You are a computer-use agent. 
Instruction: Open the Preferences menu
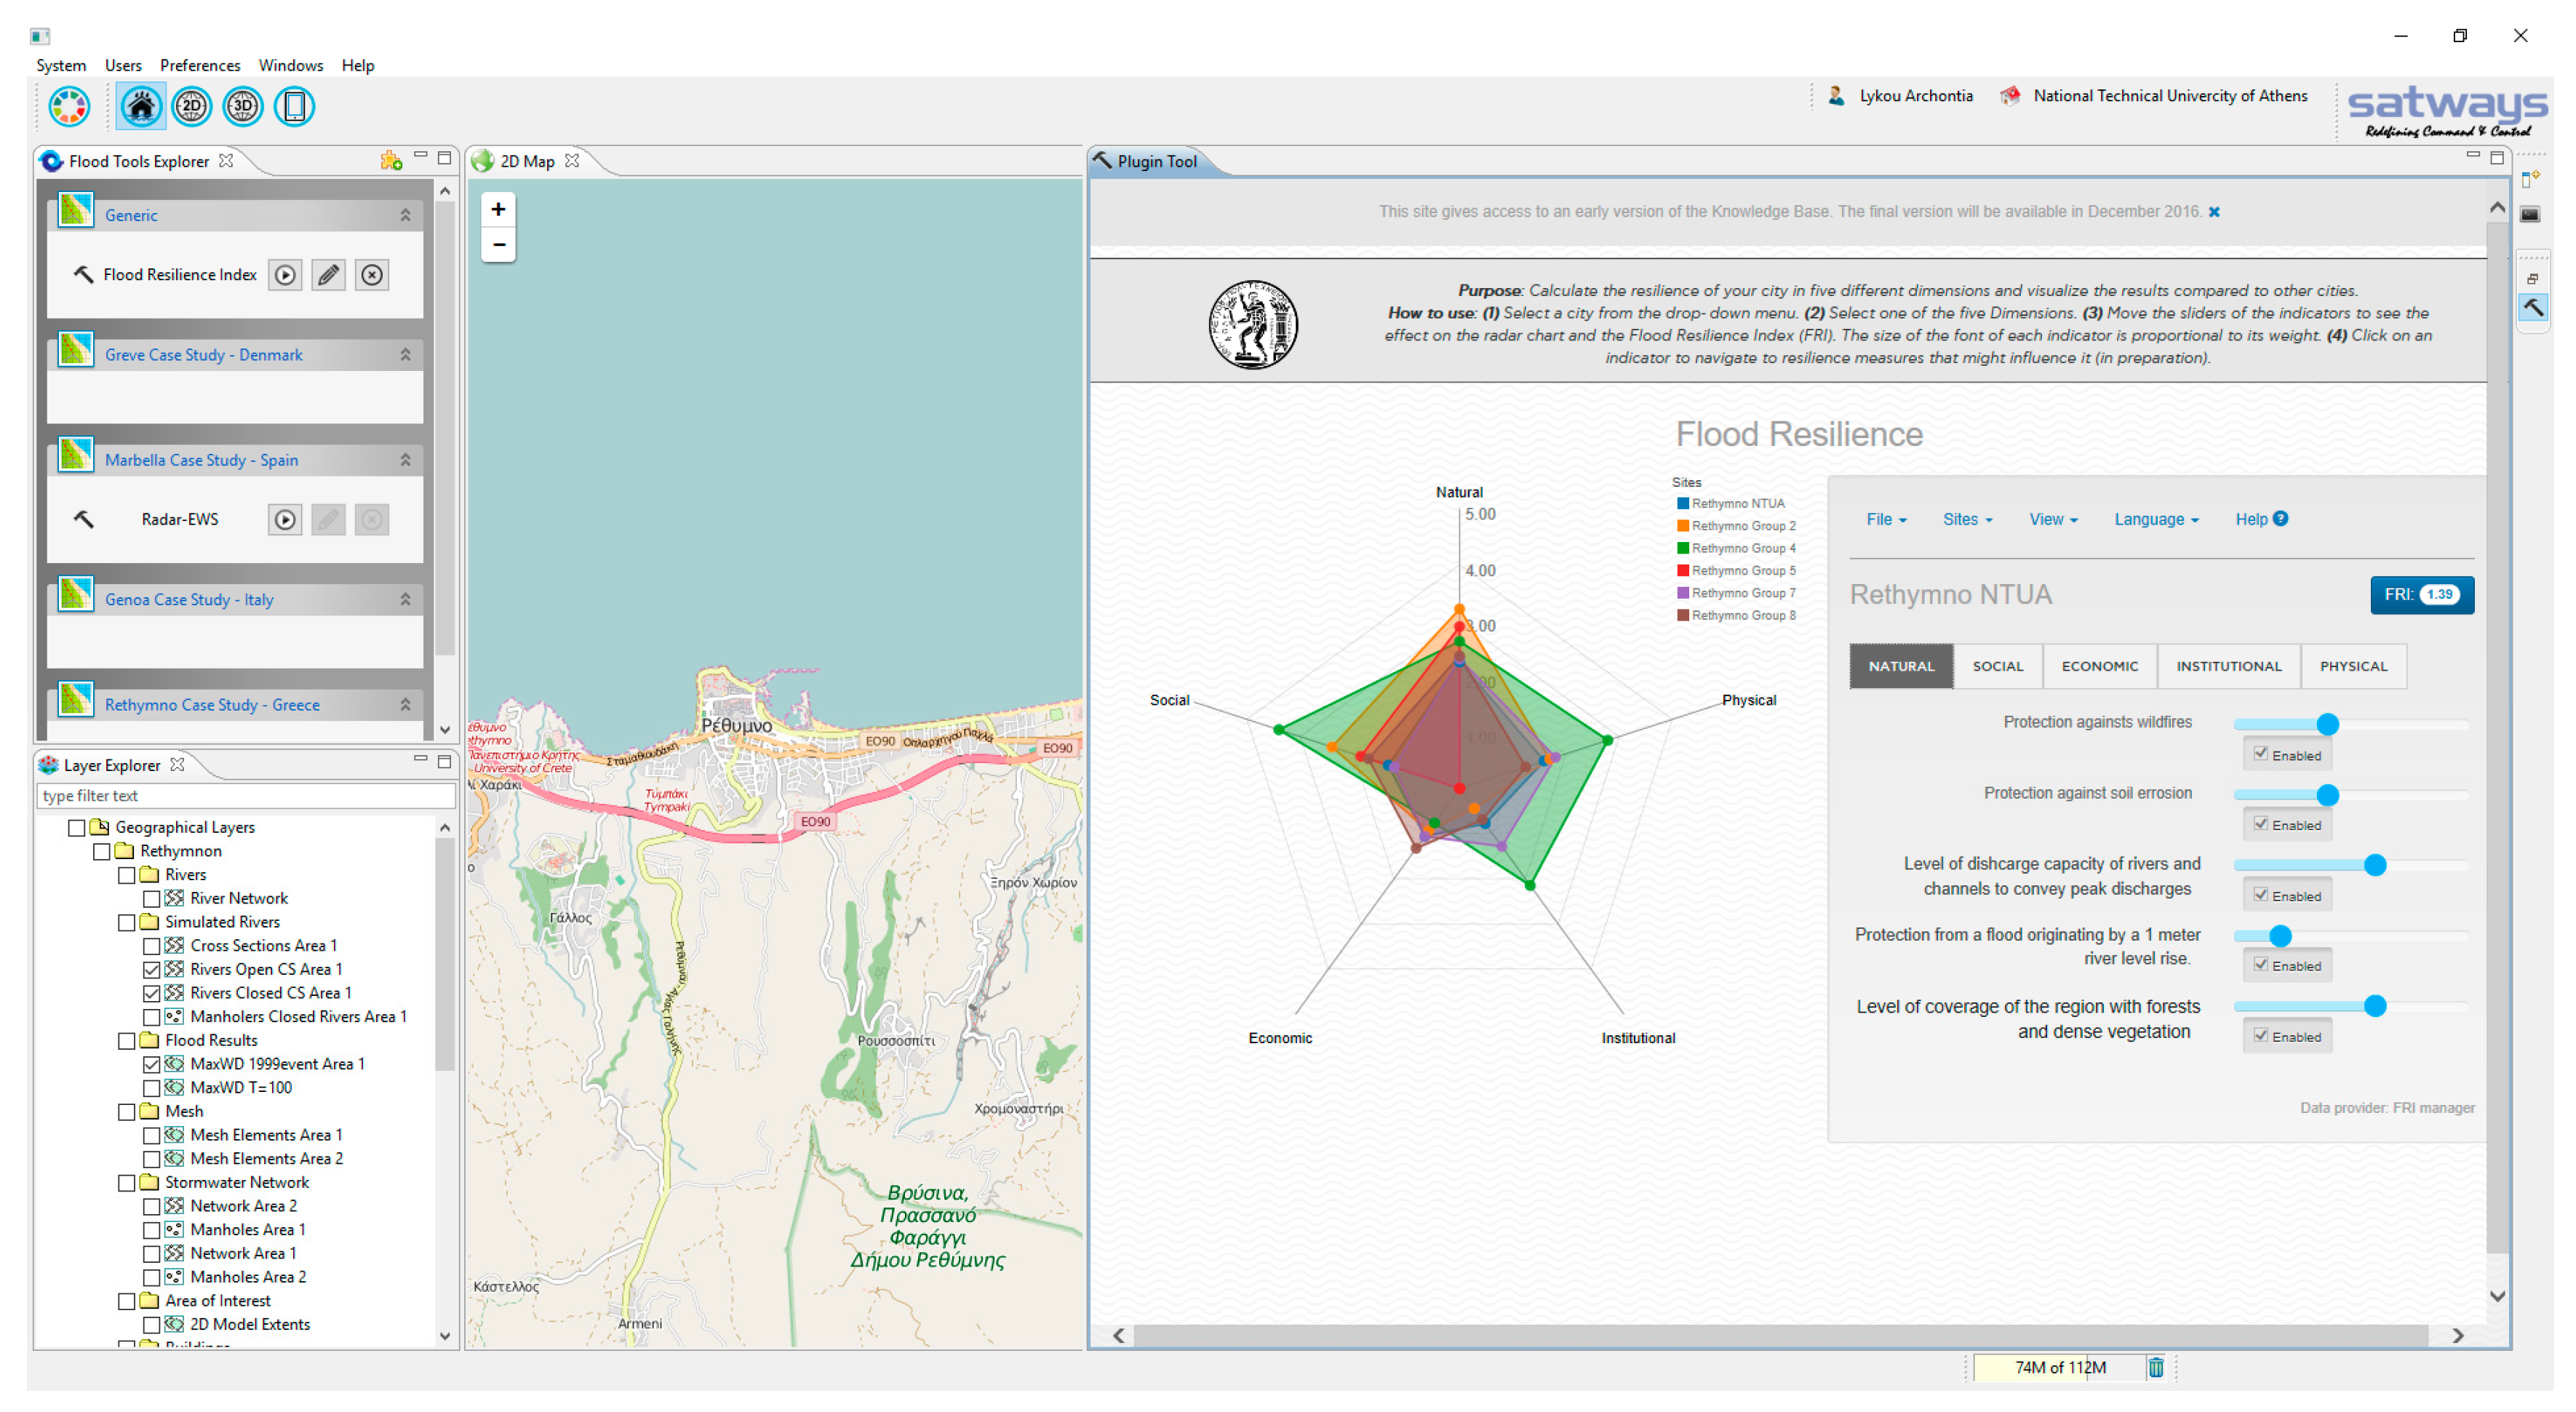(200, 65)
